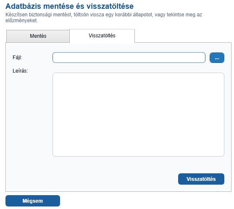
Task: Start restore with the bottom Visszatöltés button
Action: [x=201, y=179]
